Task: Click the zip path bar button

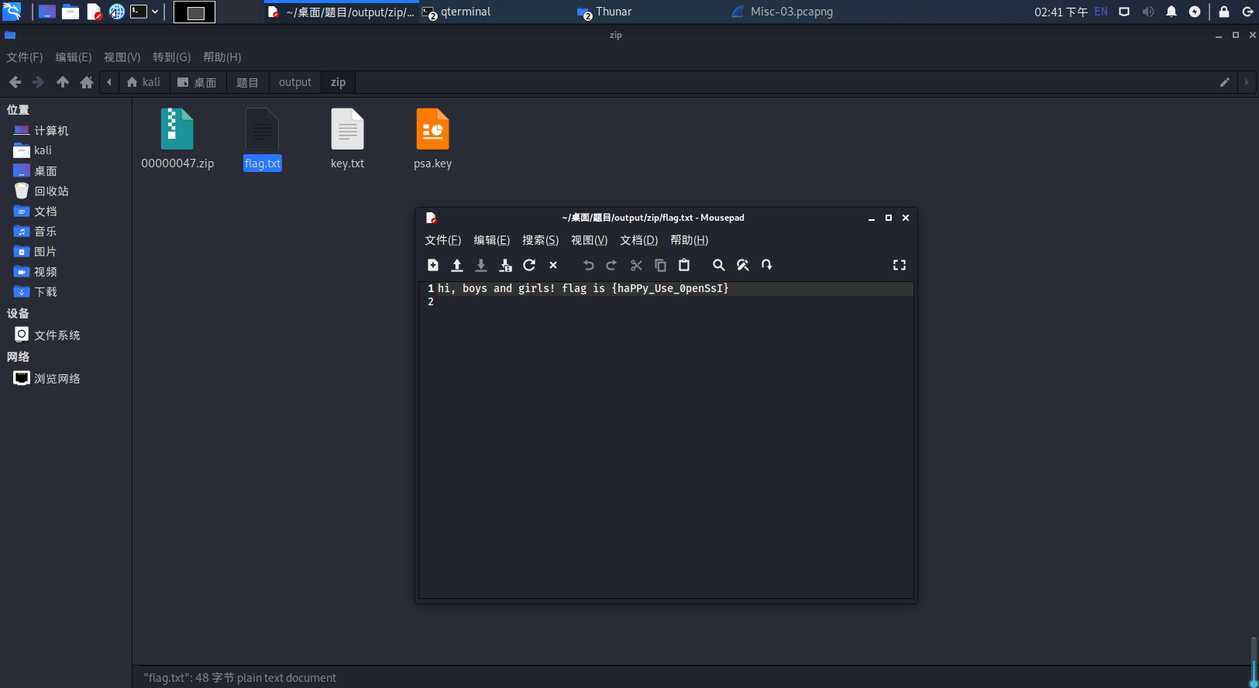Action: tap(339, 82)
